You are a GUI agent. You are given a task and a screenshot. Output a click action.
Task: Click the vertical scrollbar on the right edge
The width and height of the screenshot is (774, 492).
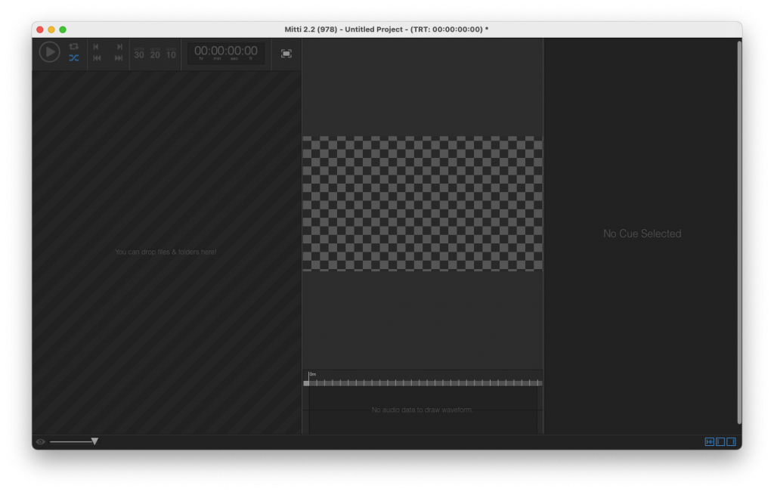pos(739,232)
